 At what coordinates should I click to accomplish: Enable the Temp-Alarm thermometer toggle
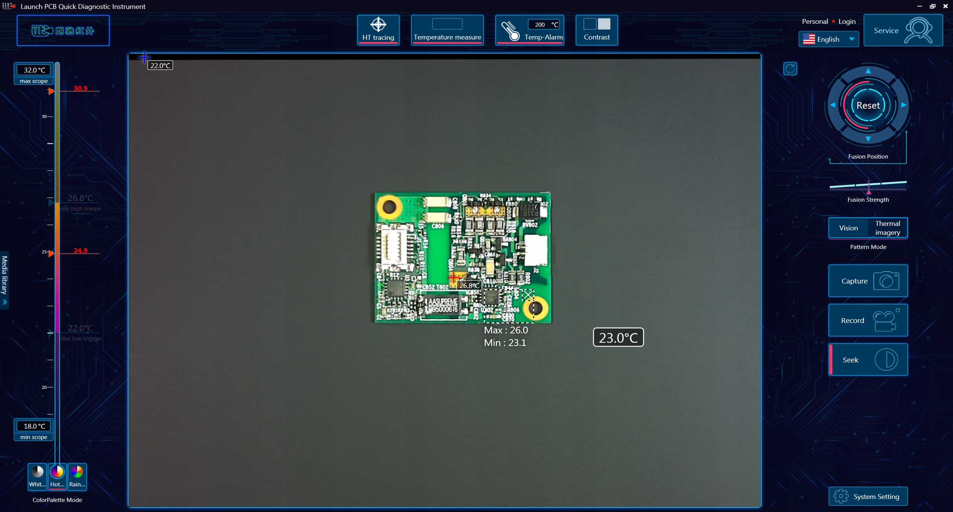click(x=510, y=31)
